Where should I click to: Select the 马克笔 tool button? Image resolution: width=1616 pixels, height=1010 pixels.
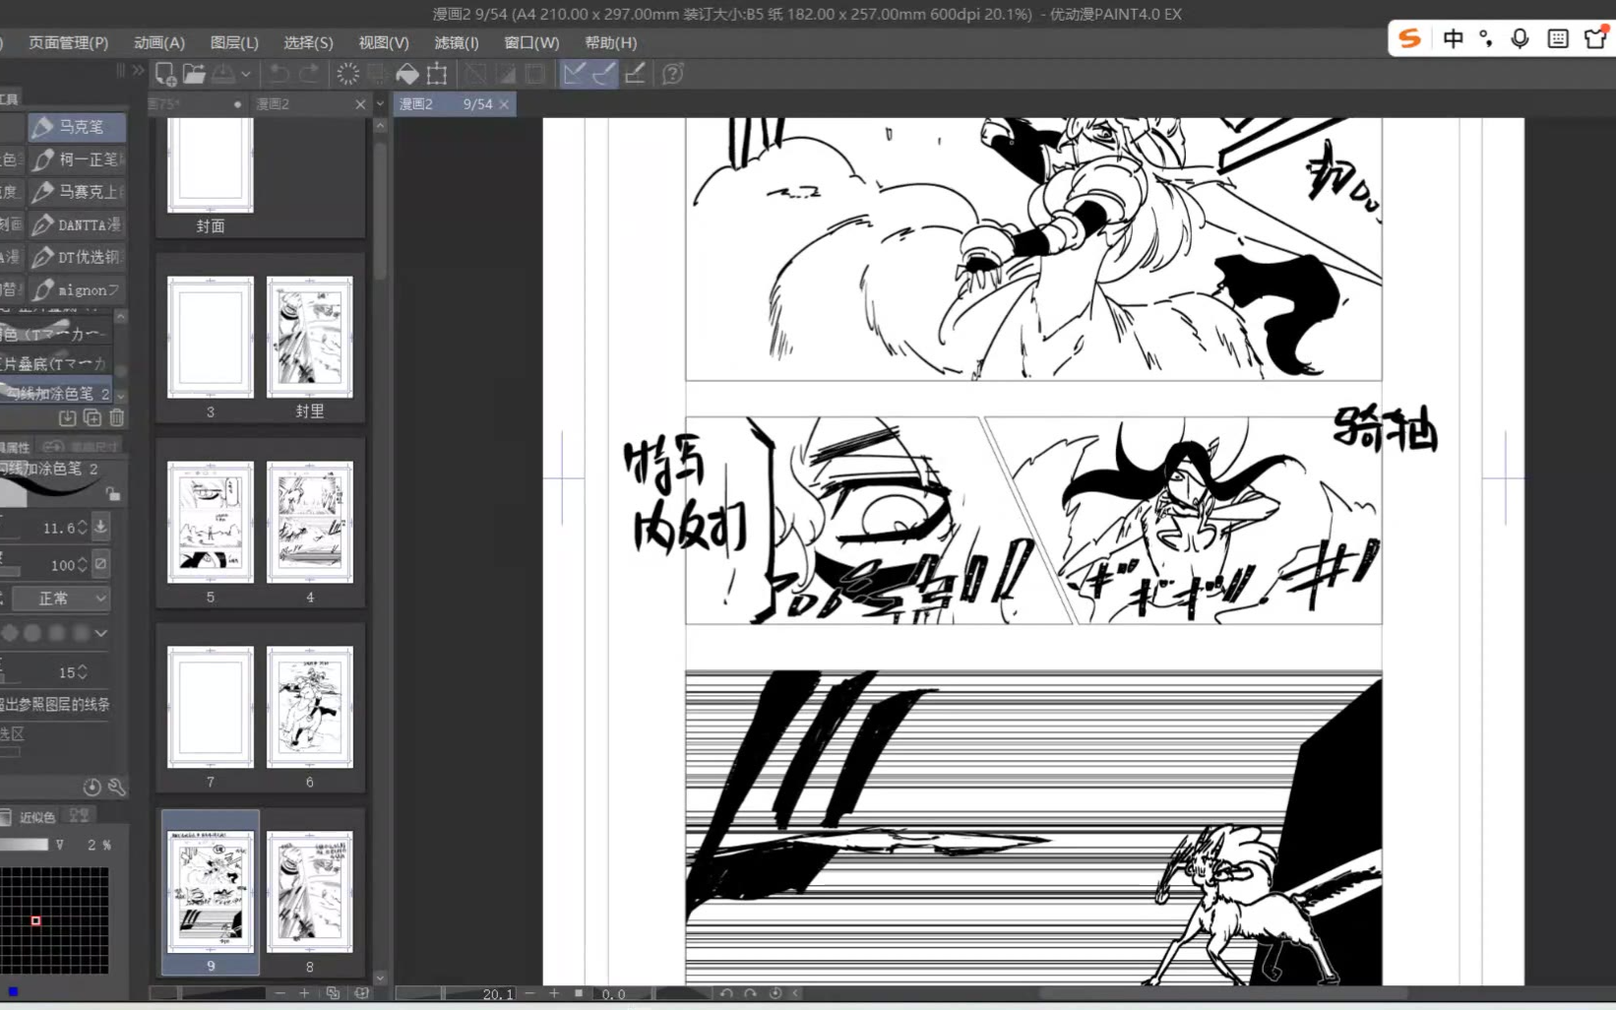[77, 127]
